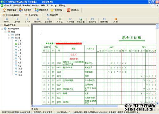Collapse the 现金 account tree node
Viewport: 159px width, 114px height.
5,32
